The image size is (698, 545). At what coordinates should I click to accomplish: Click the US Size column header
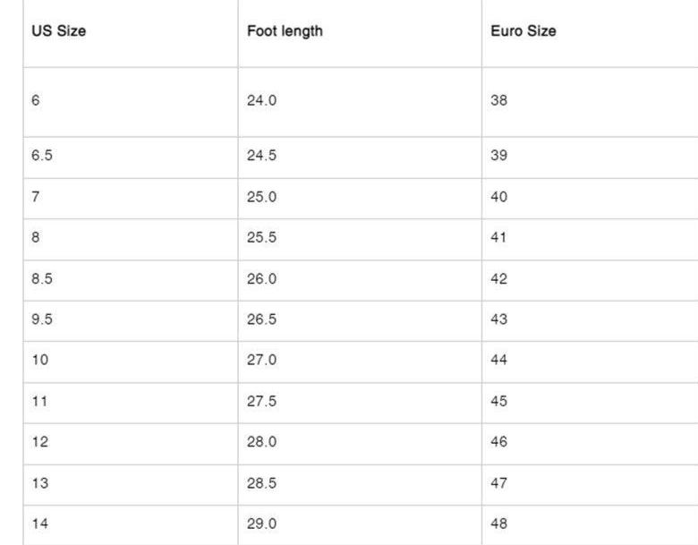tap(59, 30)
